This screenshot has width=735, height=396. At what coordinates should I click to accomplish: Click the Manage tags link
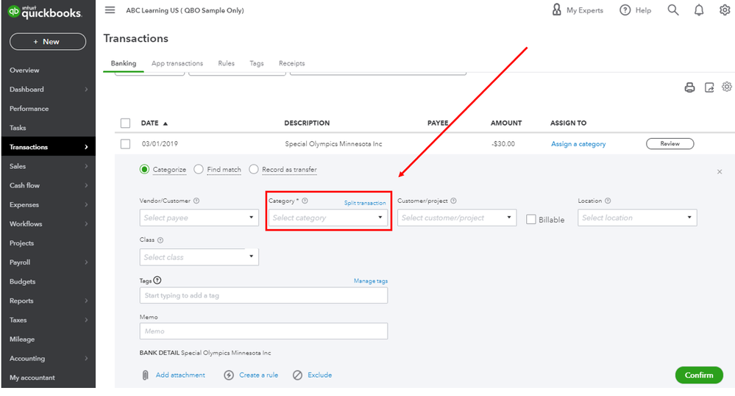click(370, 281)
